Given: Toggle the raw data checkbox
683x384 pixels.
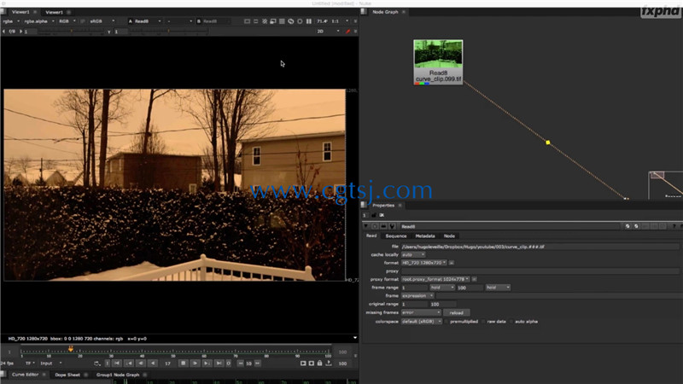Looking at the screenshot, I should pyautogui.click(x=483, y=322).
